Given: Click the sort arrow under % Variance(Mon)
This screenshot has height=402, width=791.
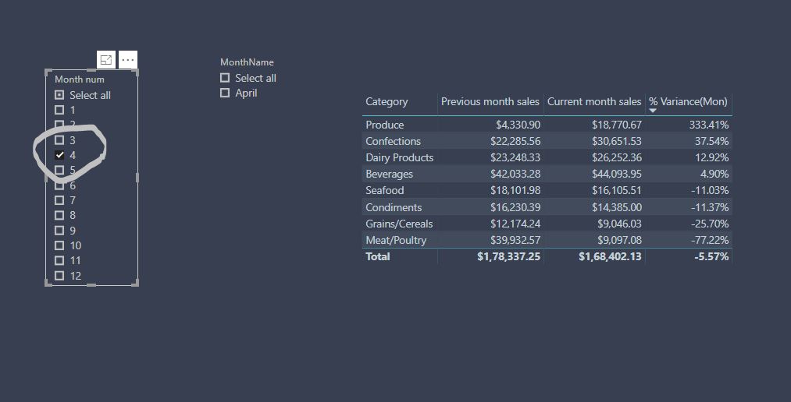Looking at the screenshot, I should tap(653, 111).
